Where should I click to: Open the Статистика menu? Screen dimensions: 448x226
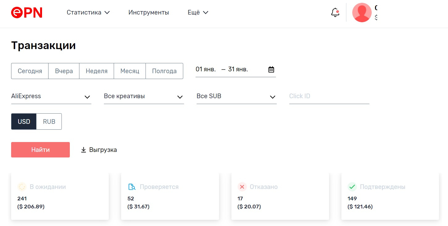click(x=88, y=13)
